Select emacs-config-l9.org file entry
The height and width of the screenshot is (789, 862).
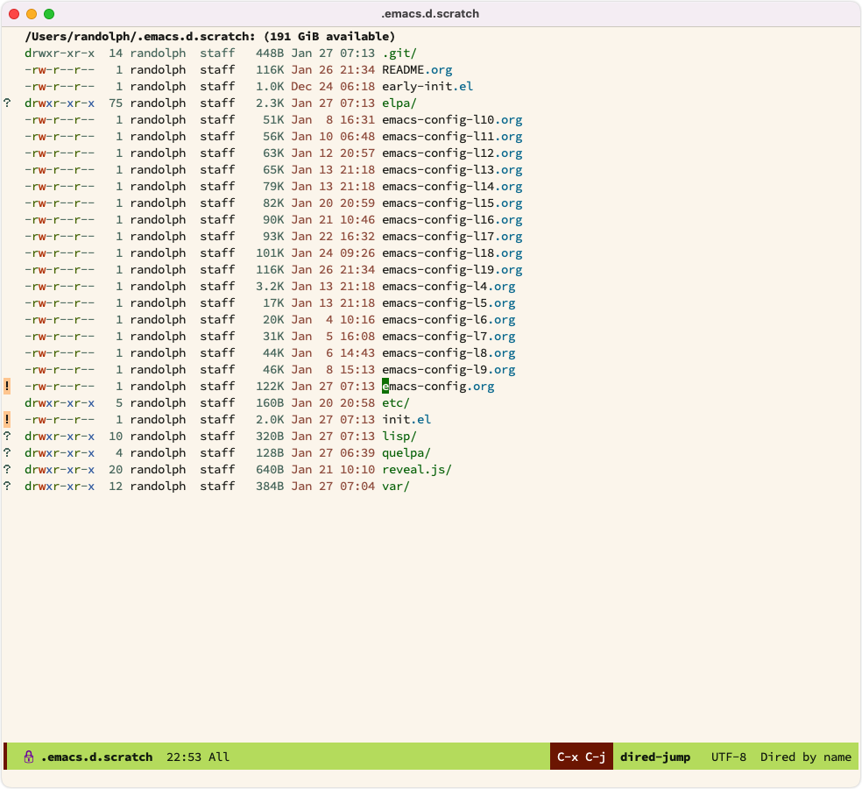[449, 369]
